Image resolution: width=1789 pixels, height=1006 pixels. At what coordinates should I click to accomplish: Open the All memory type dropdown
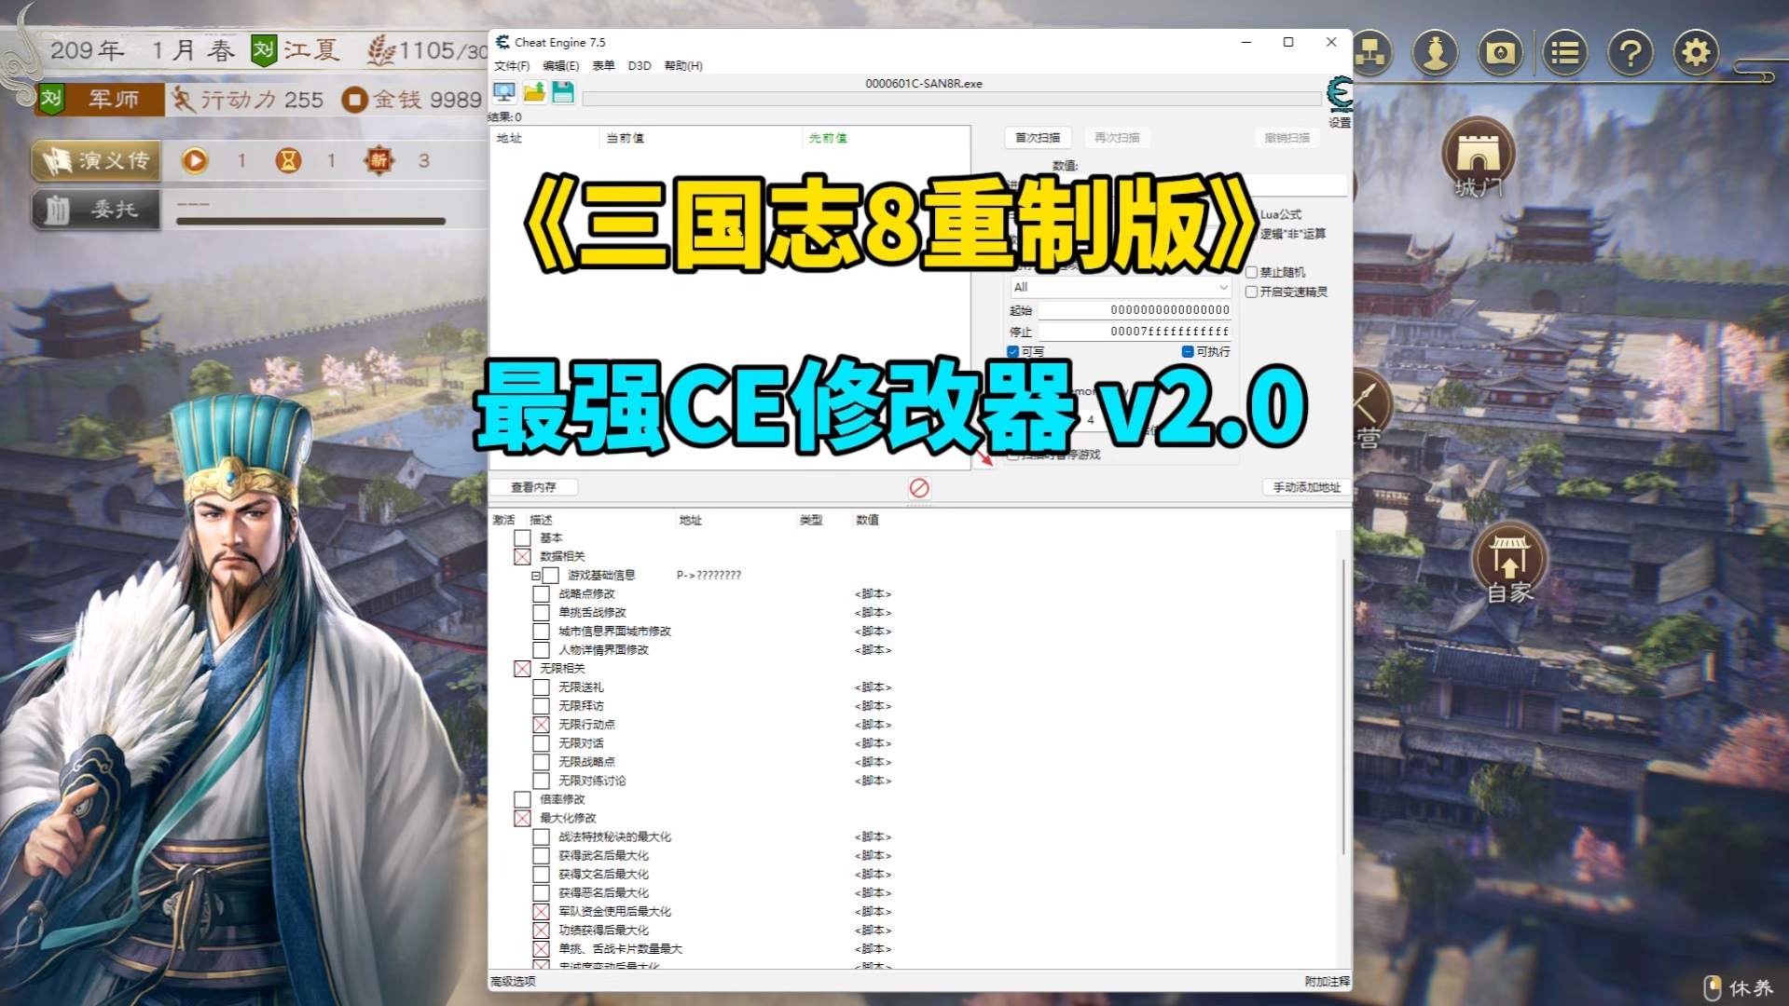(1122, 287)
